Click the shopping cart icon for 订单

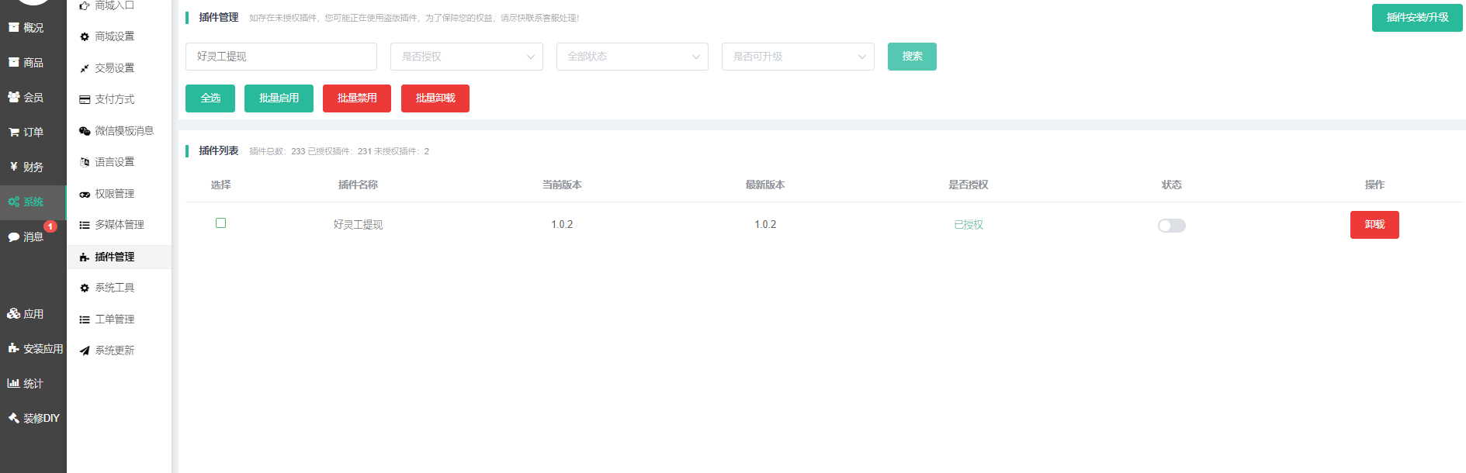coord(13,133)
